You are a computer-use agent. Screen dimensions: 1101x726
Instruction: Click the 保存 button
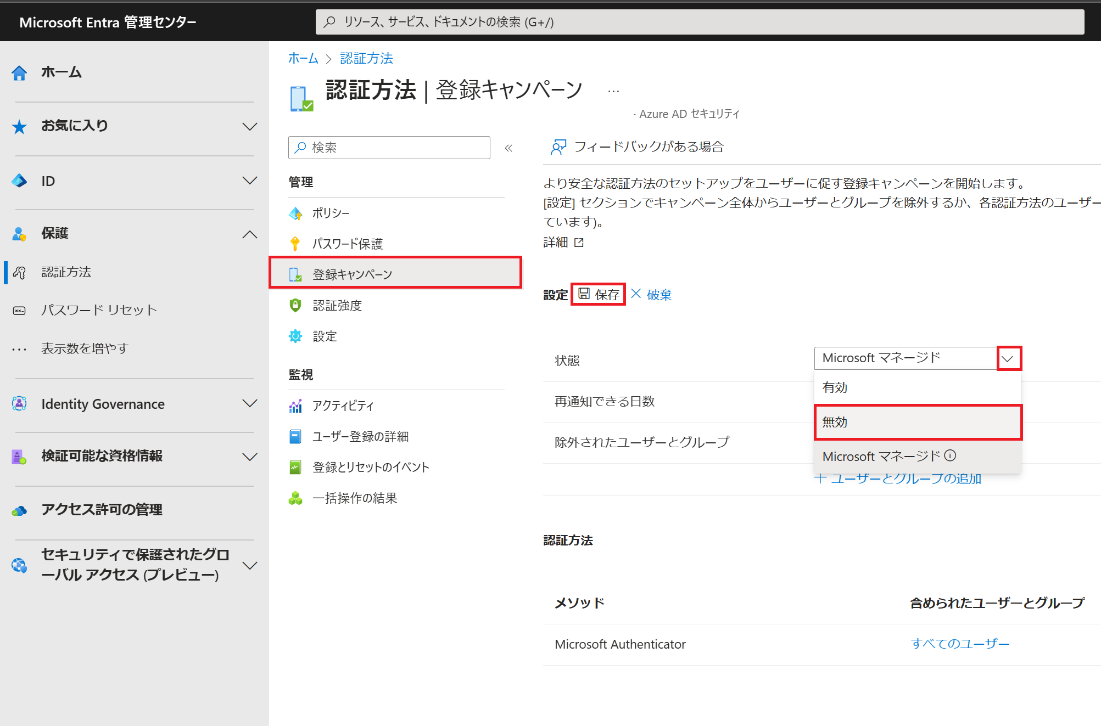pos(599,295)
